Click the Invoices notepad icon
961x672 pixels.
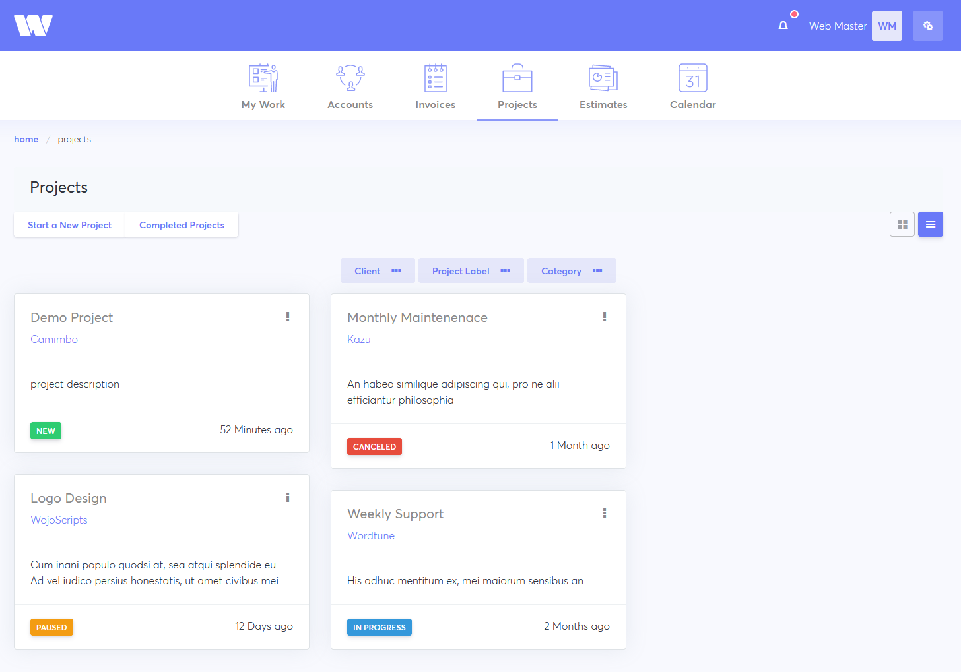[x=436, y=78]
